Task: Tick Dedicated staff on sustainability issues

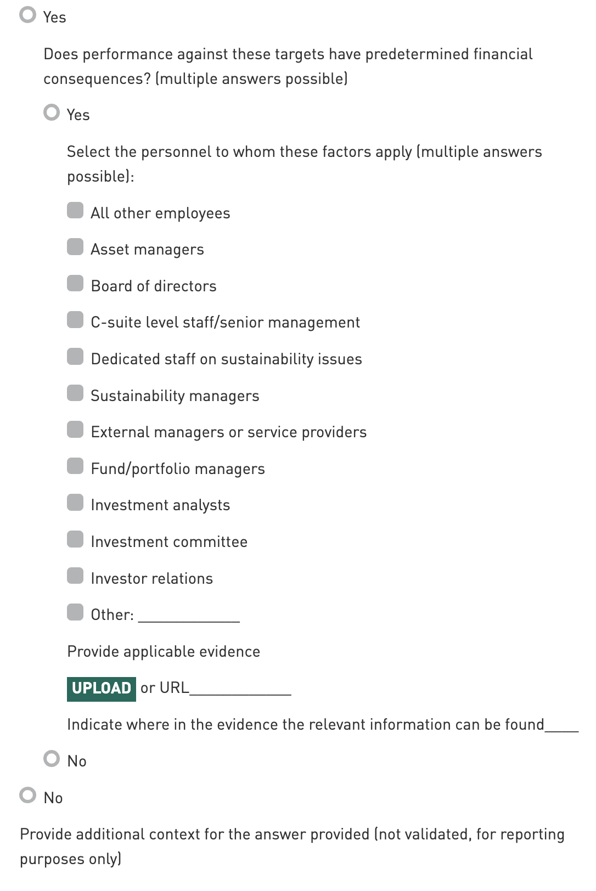Action: click(x=75, y=357)
